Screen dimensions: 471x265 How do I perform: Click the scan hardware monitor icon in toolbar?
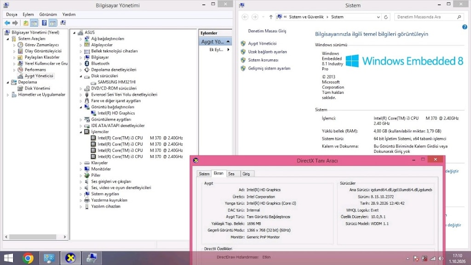tap(63, 23)
